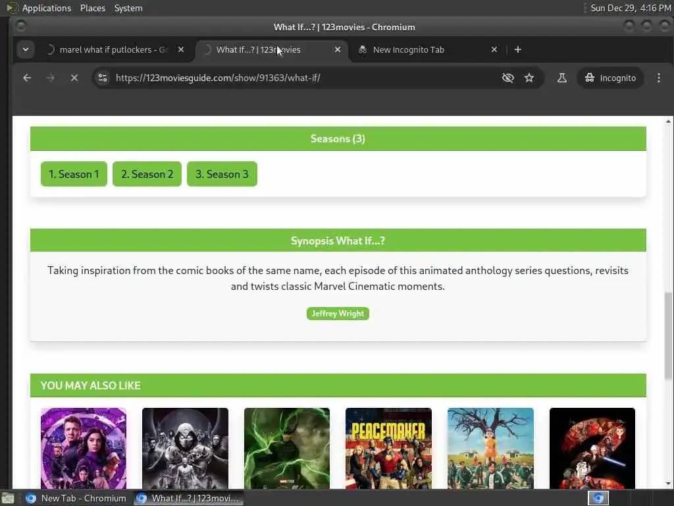Image resolution: width=674 pixels, height=506 pixels.
Task: Close the 'What If...? | 123movies' tab
Action: click(x=338, y=49)
